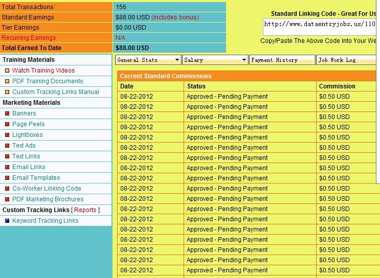
Task: Go to the Email Links page
Action: point(29,167)
